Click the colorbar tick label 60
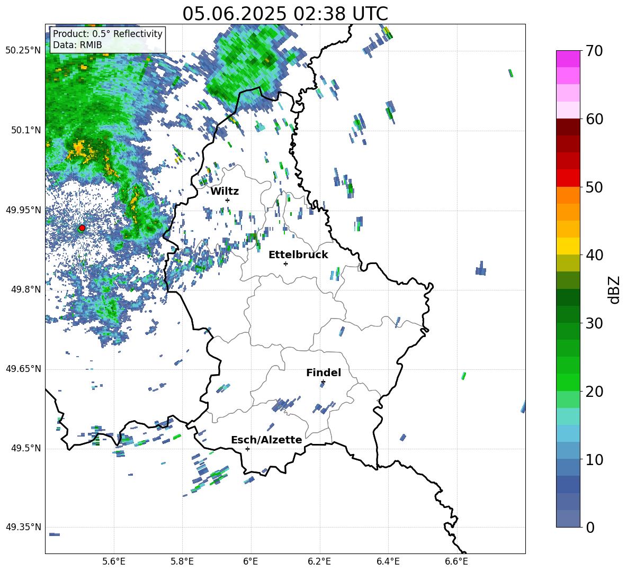 [x=594, y=119]
